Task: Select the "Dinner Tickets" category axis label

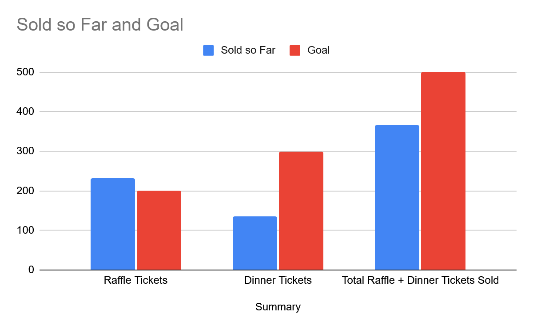Action: point(278,280)
